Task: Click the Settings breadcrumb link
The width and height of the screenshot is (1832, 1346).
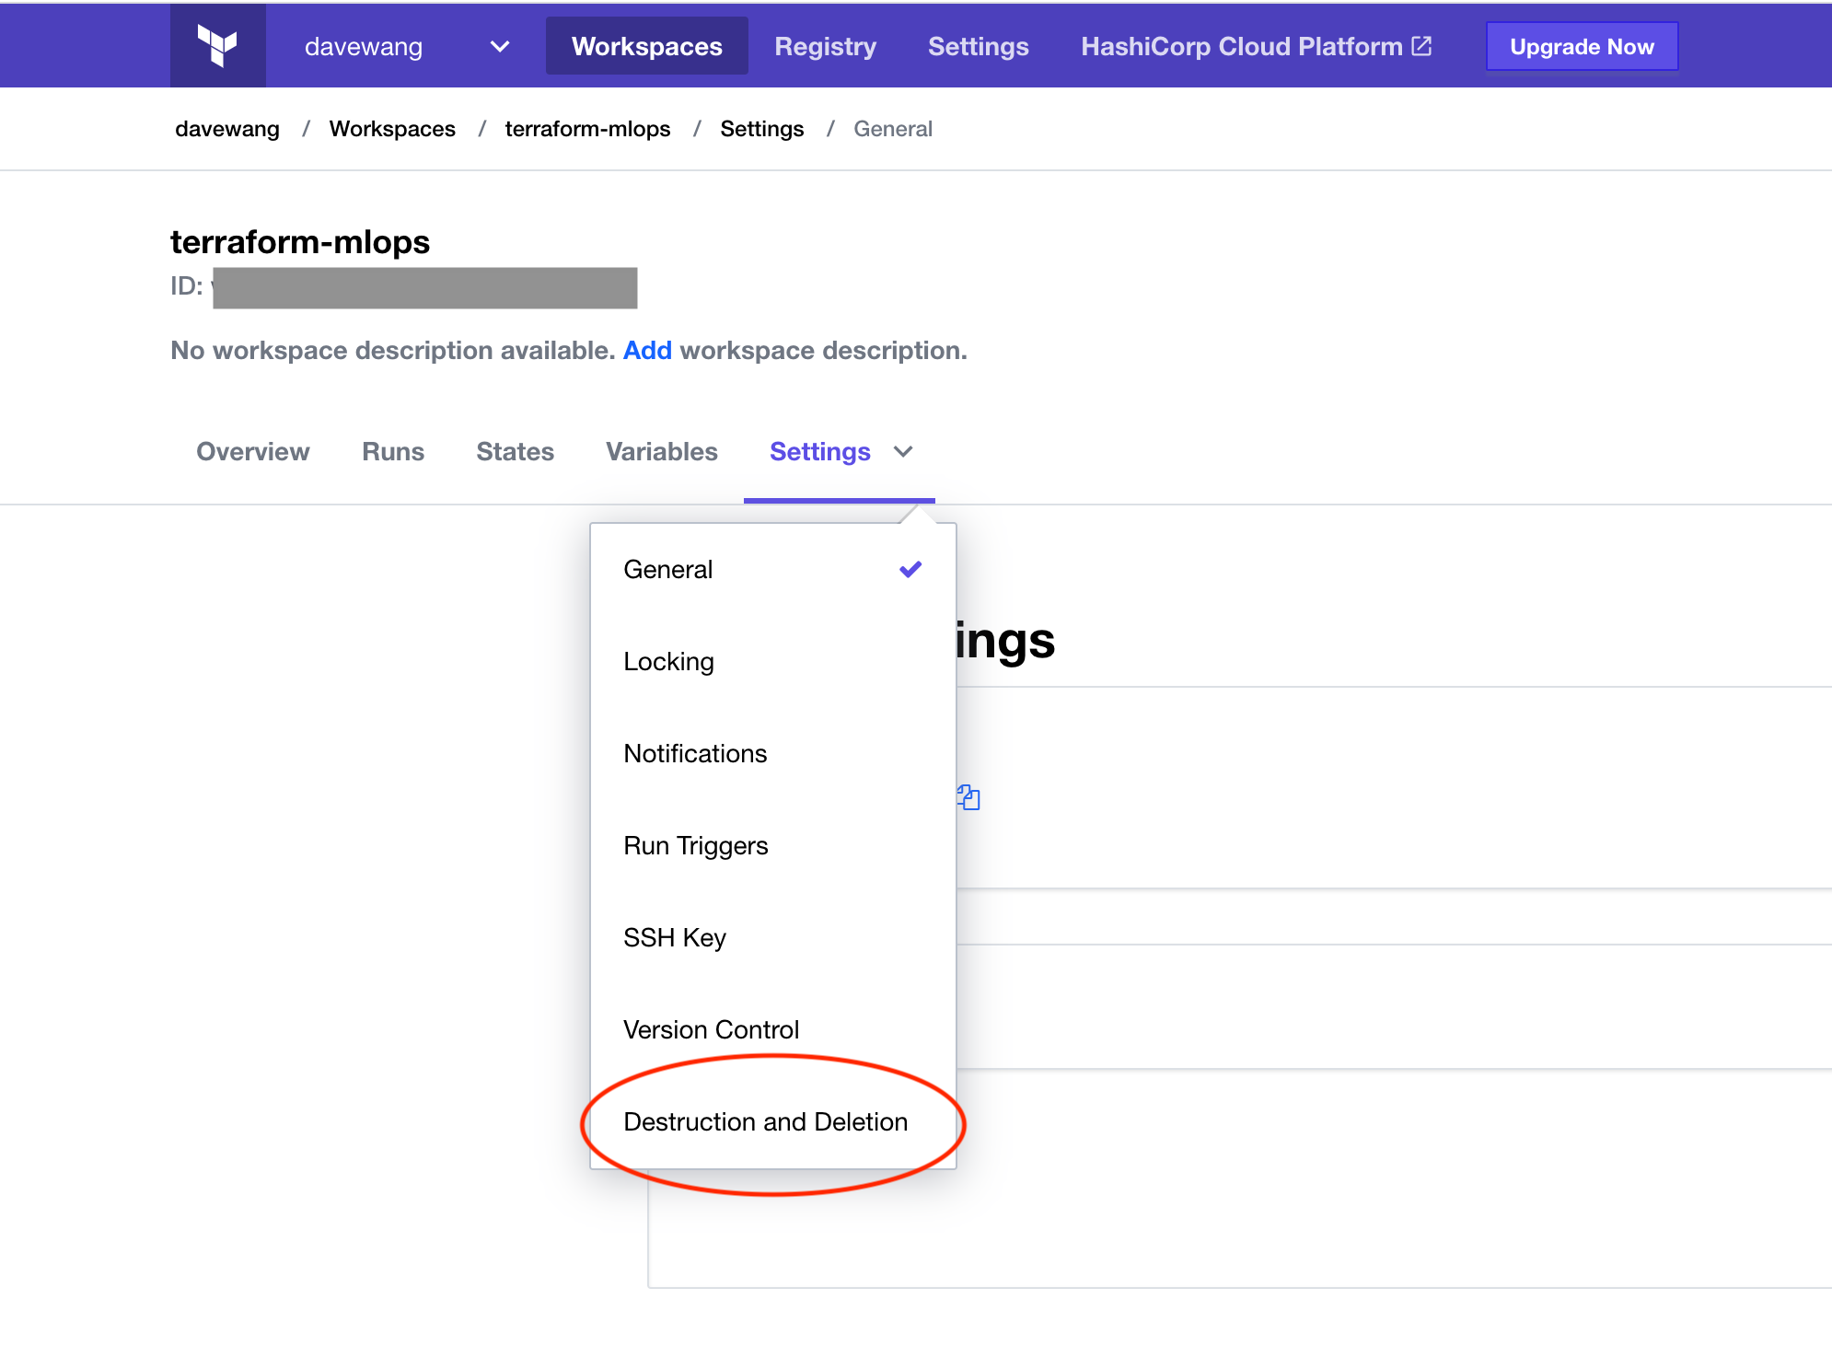Action: [762, 129]
